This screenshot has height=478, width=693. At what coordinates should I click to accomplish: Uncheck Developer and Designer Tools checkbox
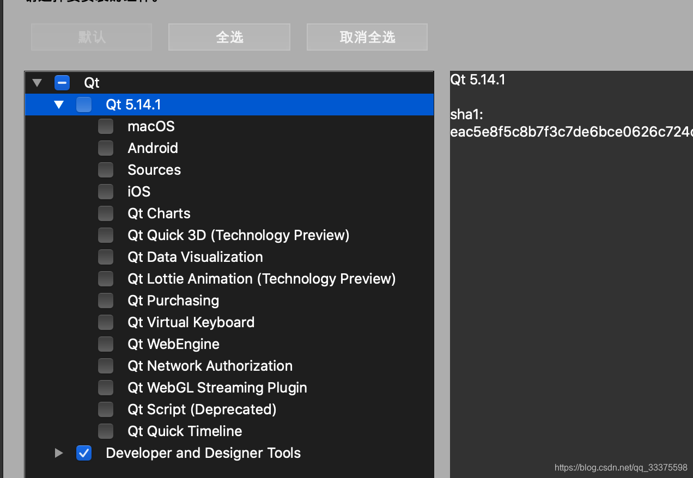click(84, 453)
